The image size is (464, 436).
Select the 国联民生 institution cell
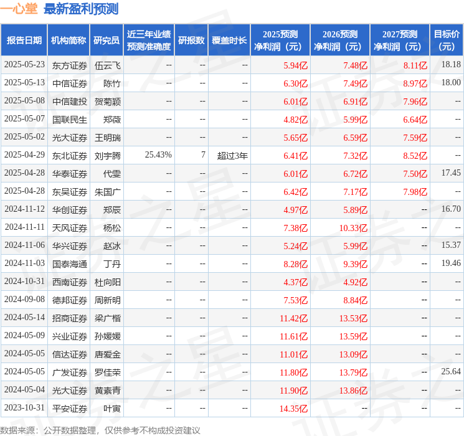tap(70, 120)
